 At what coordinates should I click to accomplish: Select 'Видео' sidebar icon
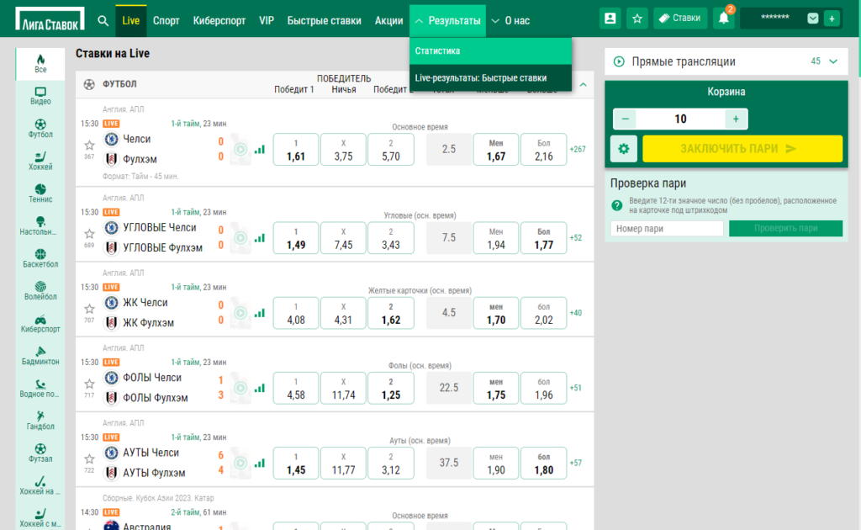point(40,96)
